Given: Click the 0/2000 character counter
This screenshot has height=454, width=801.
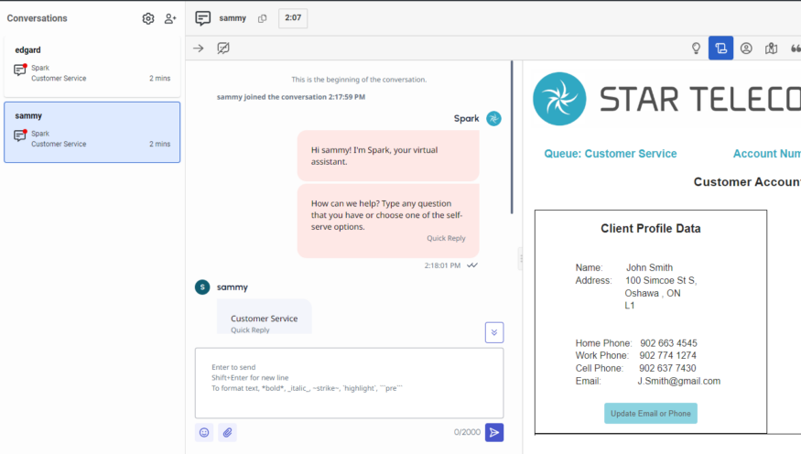Looking at the screenshot, I should 467,432.
